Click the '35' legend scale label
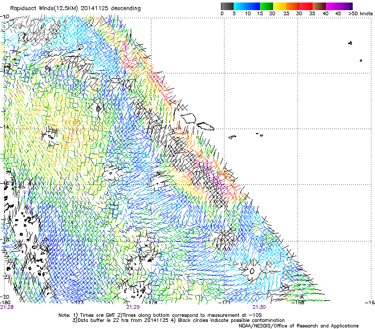The image size is (375, 329). (312, 14)
